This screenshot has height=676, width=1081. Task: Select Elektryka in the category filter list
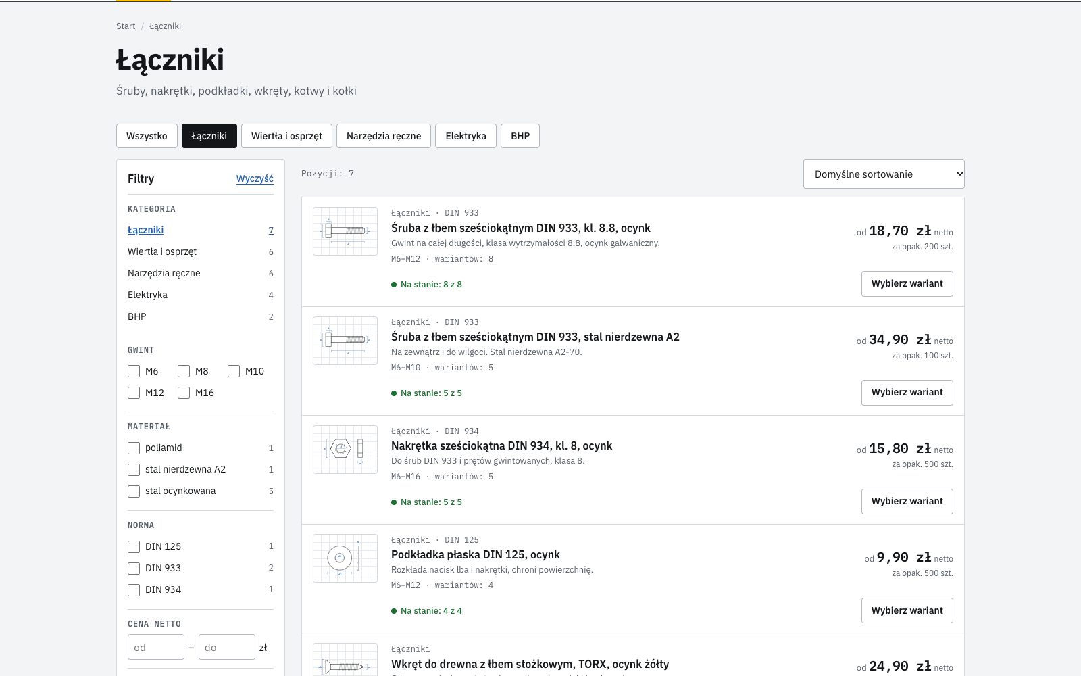click(201, 295)
